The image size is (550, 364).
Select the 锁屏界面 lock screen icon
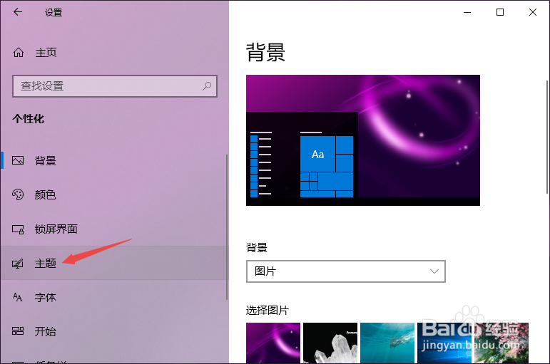point(18,229)
